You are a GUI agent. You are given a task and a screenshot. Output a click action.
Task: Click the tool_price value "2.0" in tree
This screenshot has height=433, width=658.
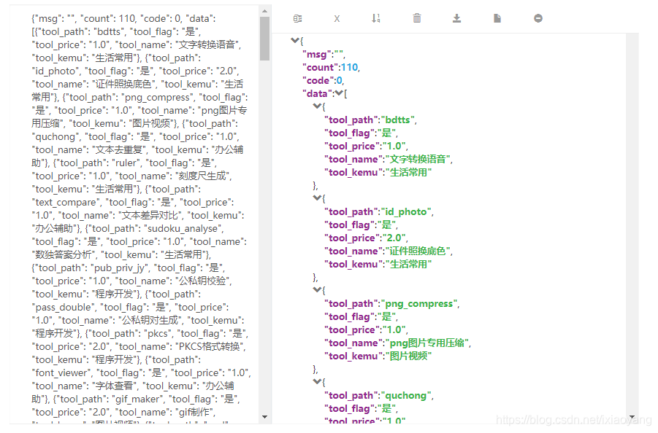[x=394, y=238]
